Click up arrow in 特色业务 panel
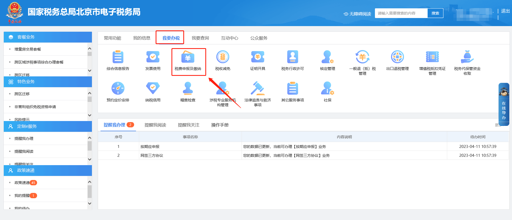 coord(89,93)
